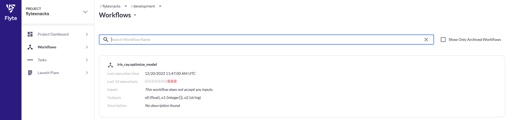Click the iris_ray.optimize_model workflow icon
Viewport: 516px width, 120px height.
(x=110, y=65)
